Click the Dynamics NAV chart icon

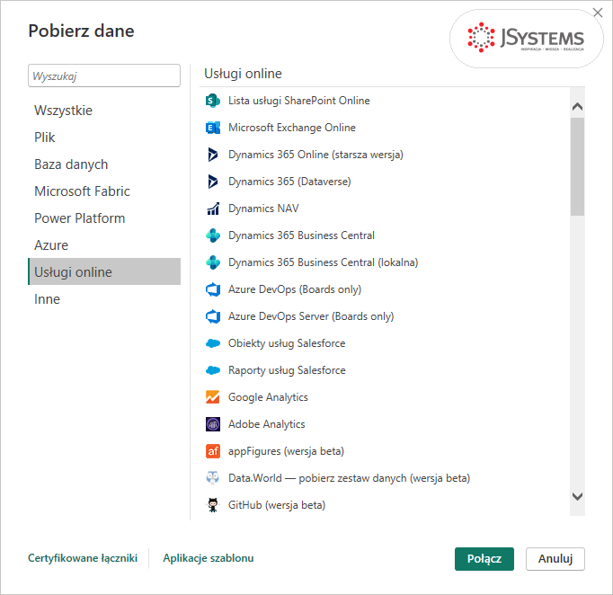click(x=213, y=209)
